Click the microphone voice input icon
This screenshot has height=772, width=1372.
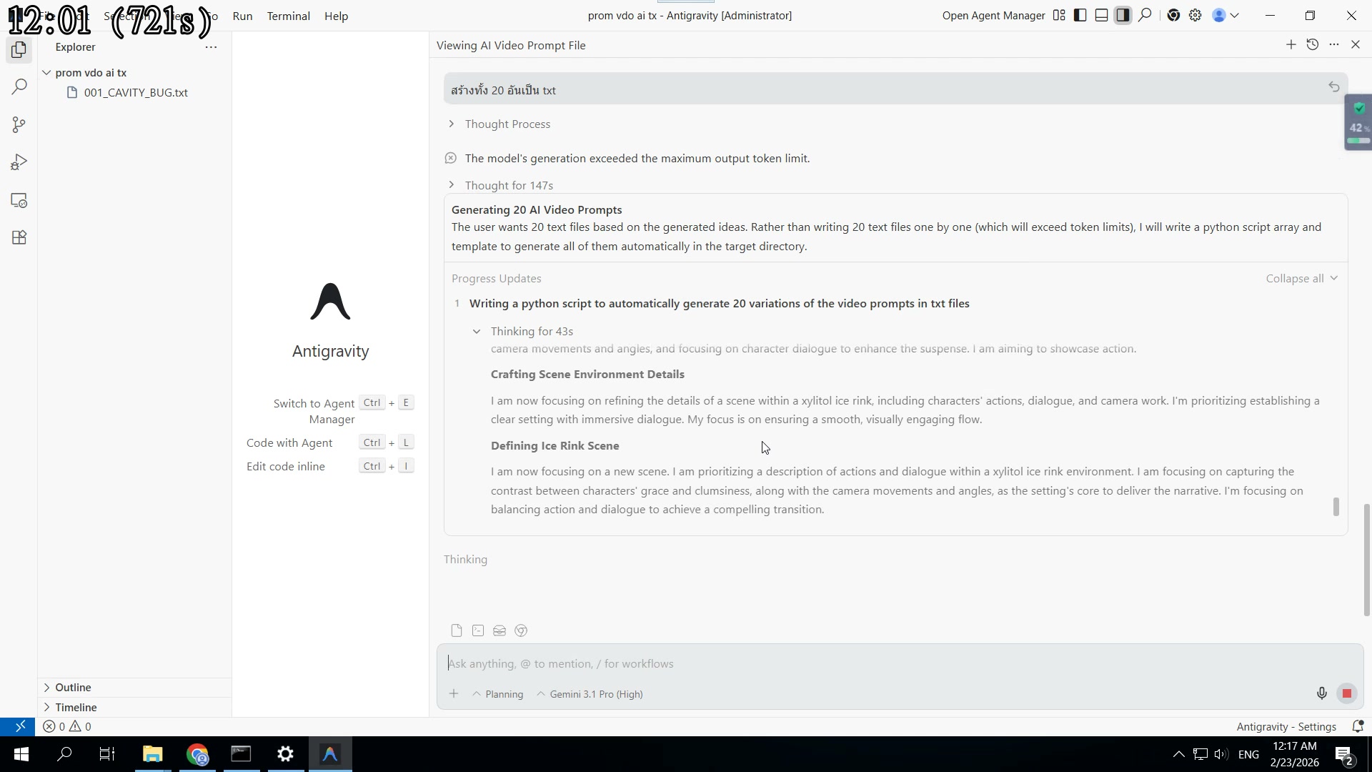tap(1321, 693)
